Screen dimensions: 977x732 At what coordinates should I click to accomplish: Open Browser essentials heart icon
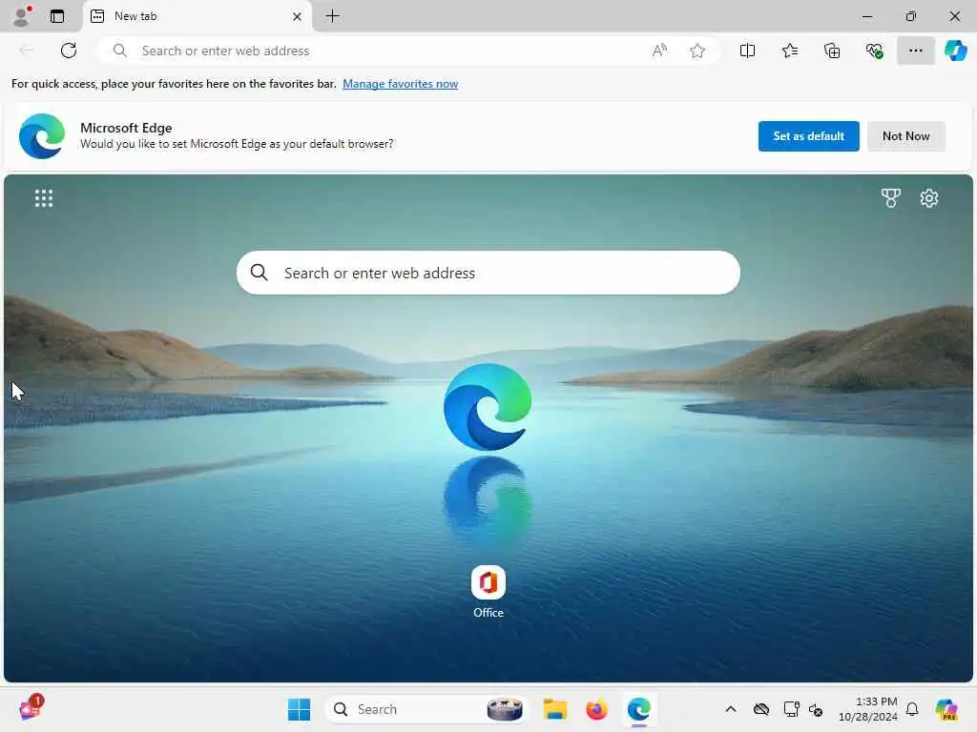click(x=874, y=51)
